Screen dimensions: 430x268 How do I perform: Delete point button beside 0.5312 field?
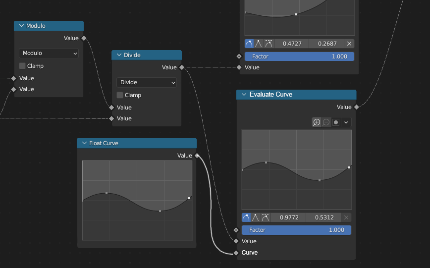point(346,217)
